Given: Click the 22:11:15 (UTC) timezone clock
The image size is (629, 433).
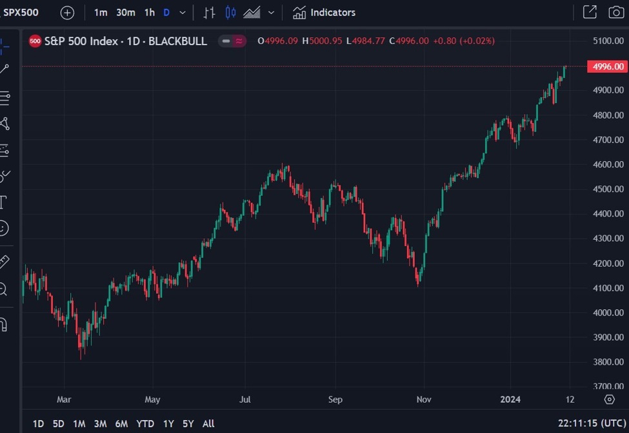Looking at the screenshot, I should [590, 423].
